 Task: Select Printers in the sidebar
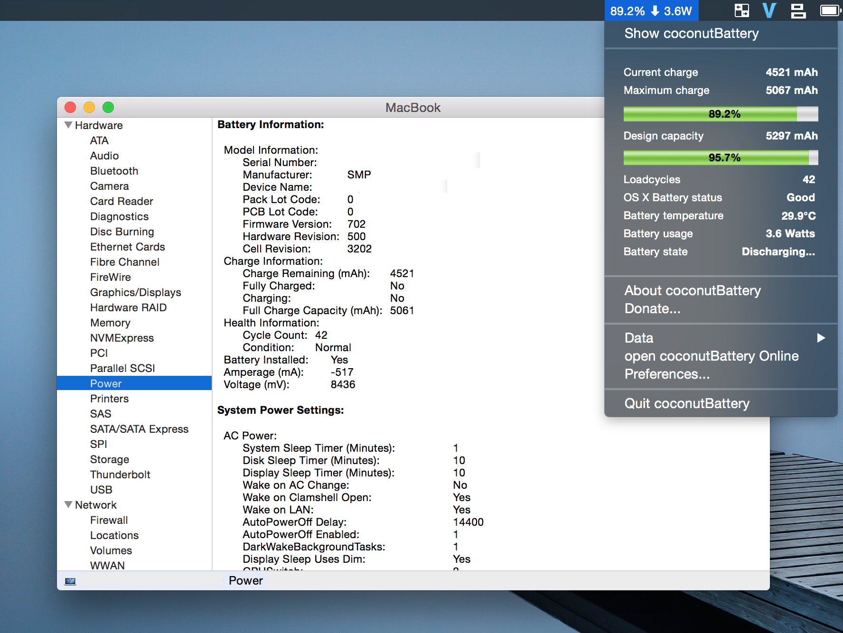[110, 399]
